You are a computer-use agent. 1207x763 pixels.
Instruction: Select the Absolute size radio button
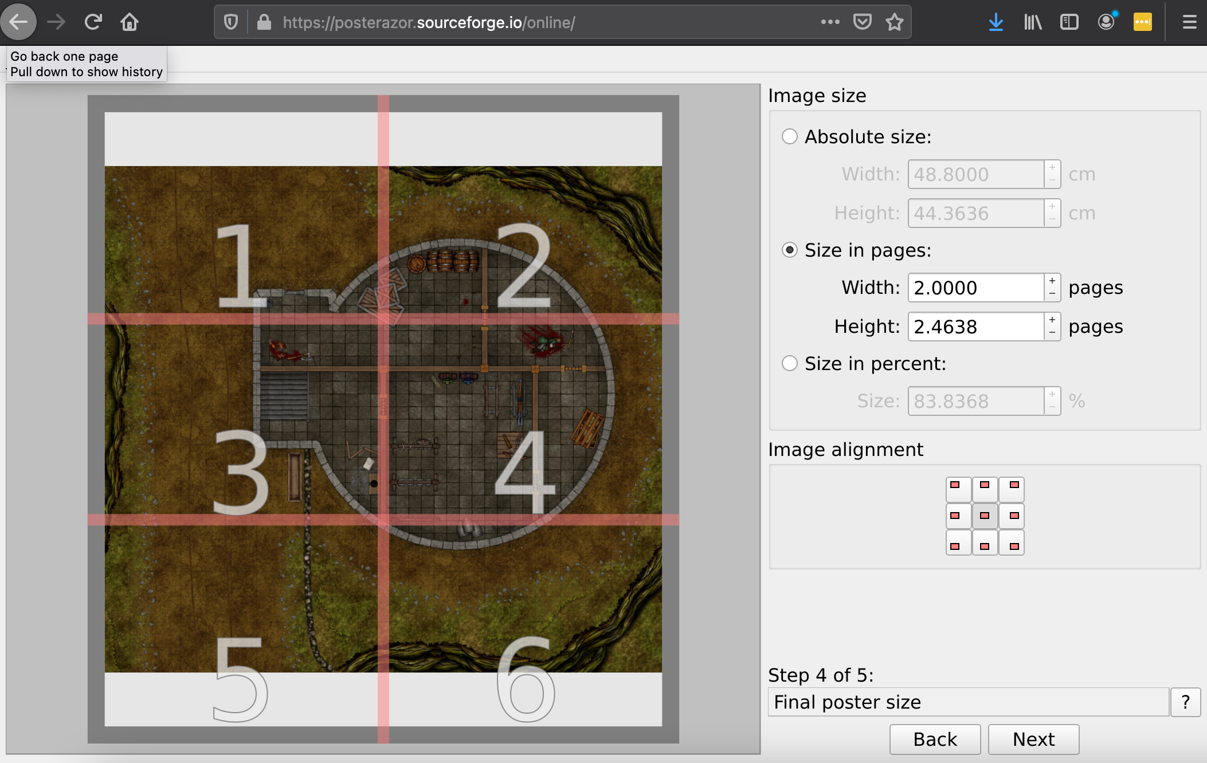pyautogui.click(x=790, y=136)
